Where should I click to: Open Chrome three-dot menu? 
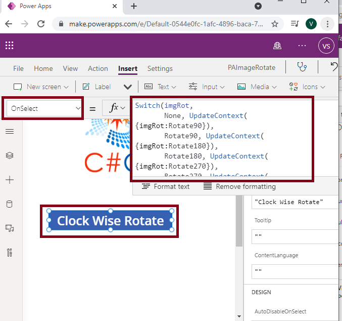coord(327,24)
